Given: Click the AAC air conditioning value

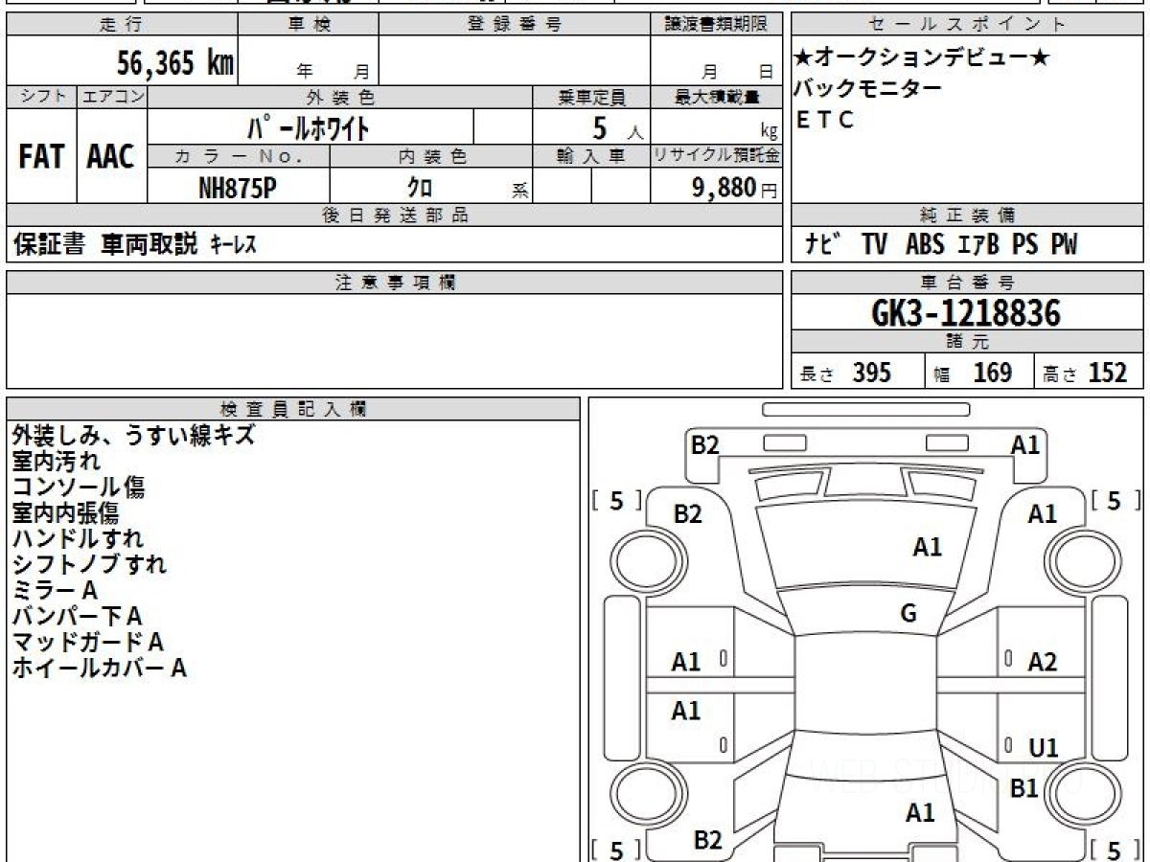Looking at the screenshot, I should click(110, 156).
